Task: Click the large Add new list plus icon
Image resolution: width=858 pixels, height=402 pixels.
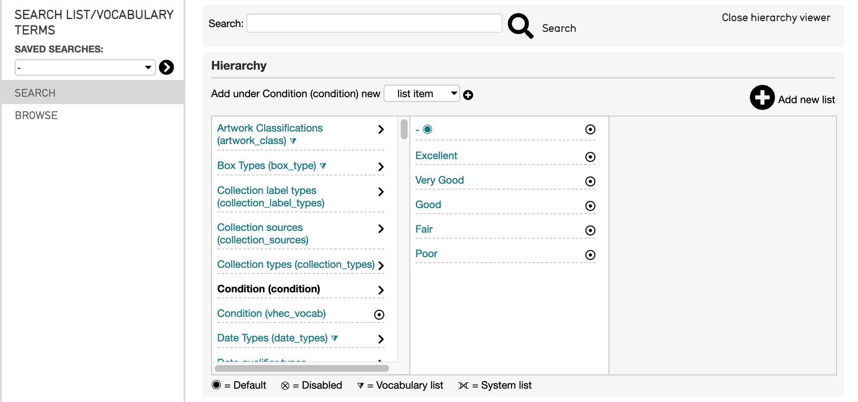Action: 762,98
